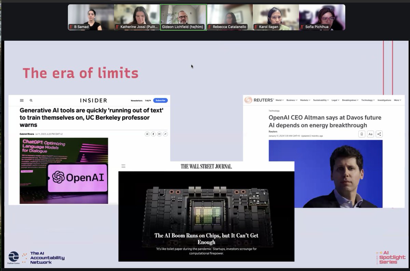The image size is (410, 271).
Task: Click Rebecca Catalanello's muted microphone icon
Action: (210, 27)
